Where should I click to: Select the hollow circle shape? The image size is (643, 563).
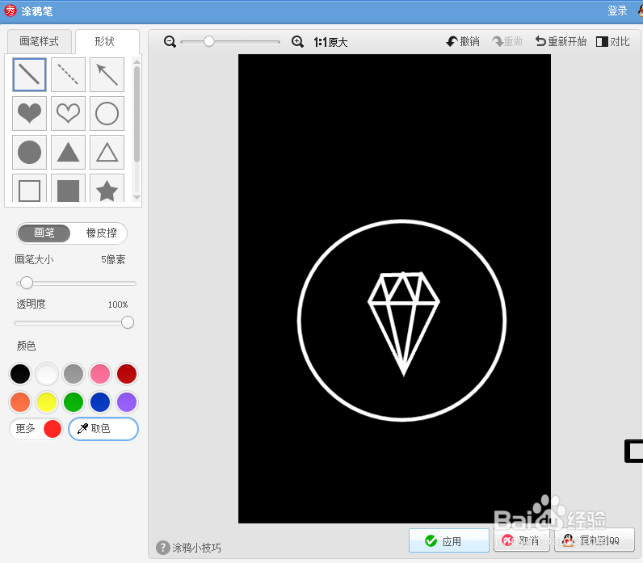tap(107, 113)
